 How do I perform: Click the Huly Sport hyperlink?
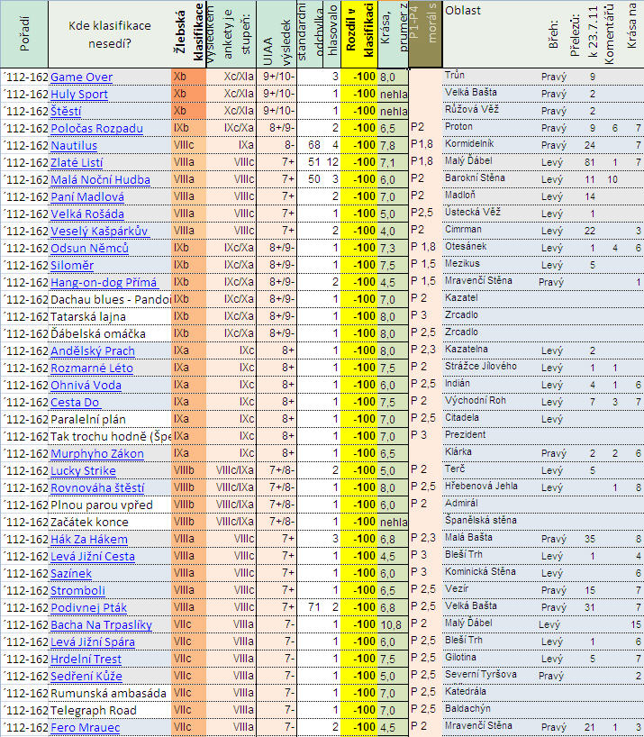coord(79,95)
